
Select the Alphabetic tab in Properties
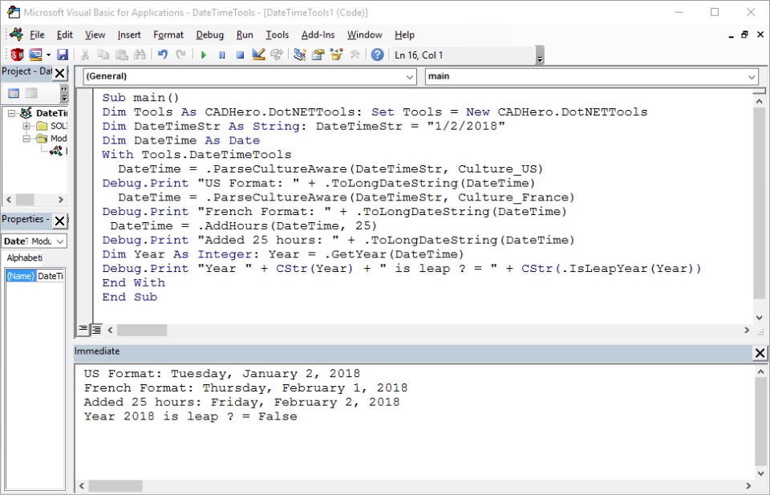[x=24, y=258]
